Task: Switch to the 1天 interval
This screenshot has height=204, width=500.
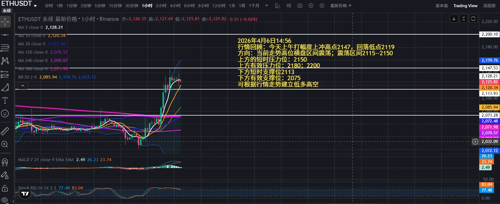Action: (232, 6)
